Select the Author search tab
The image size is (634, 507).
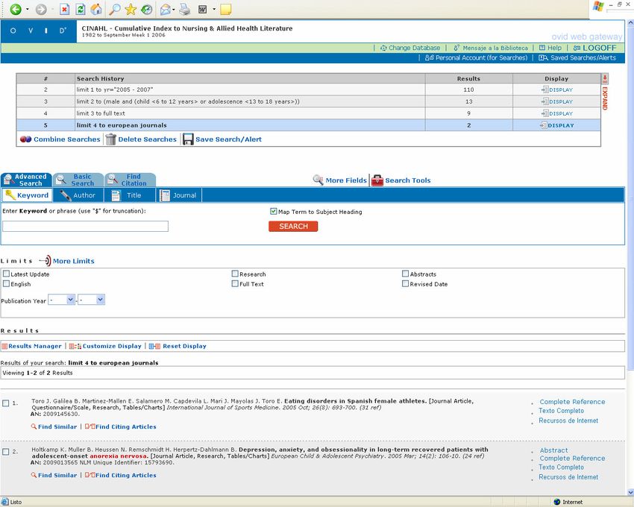[x=78, y=195]
